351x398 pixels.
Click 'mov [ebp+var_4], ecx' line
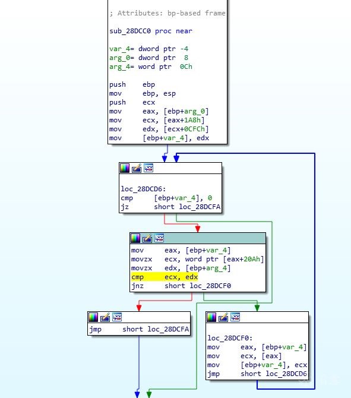click(257, 365)
